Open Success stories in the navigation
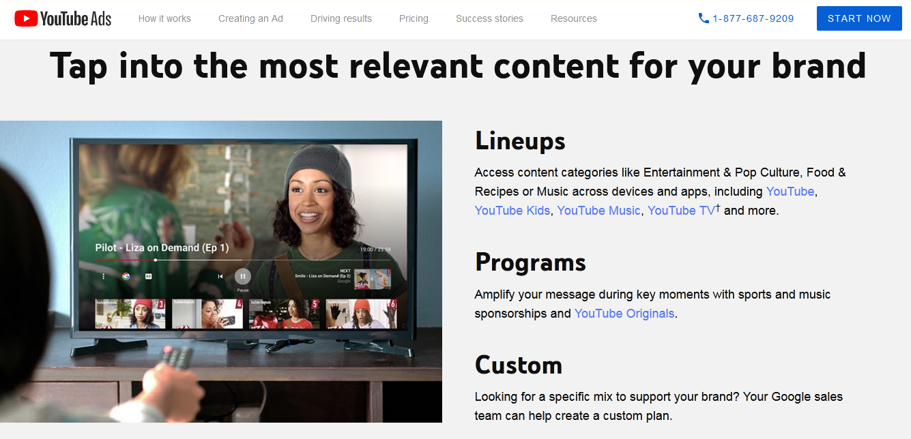This screenshot has width=911, height=439. click(489, 18)
